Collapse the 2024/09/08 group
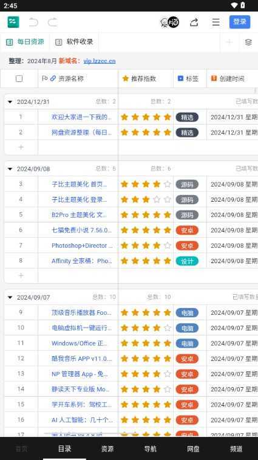Viewport: 258px width, 460px height. click(x=10, y=169)
